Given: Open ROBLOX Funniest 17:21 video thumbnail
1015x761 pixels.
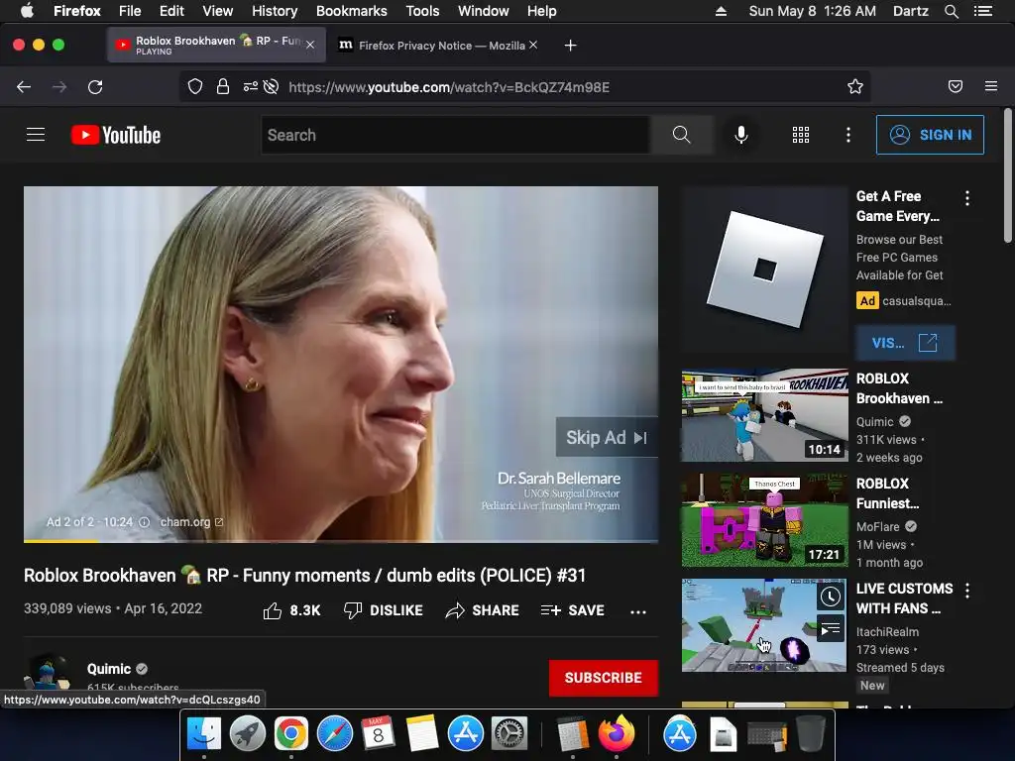Looking at the screenshot, I should [764, 520].
